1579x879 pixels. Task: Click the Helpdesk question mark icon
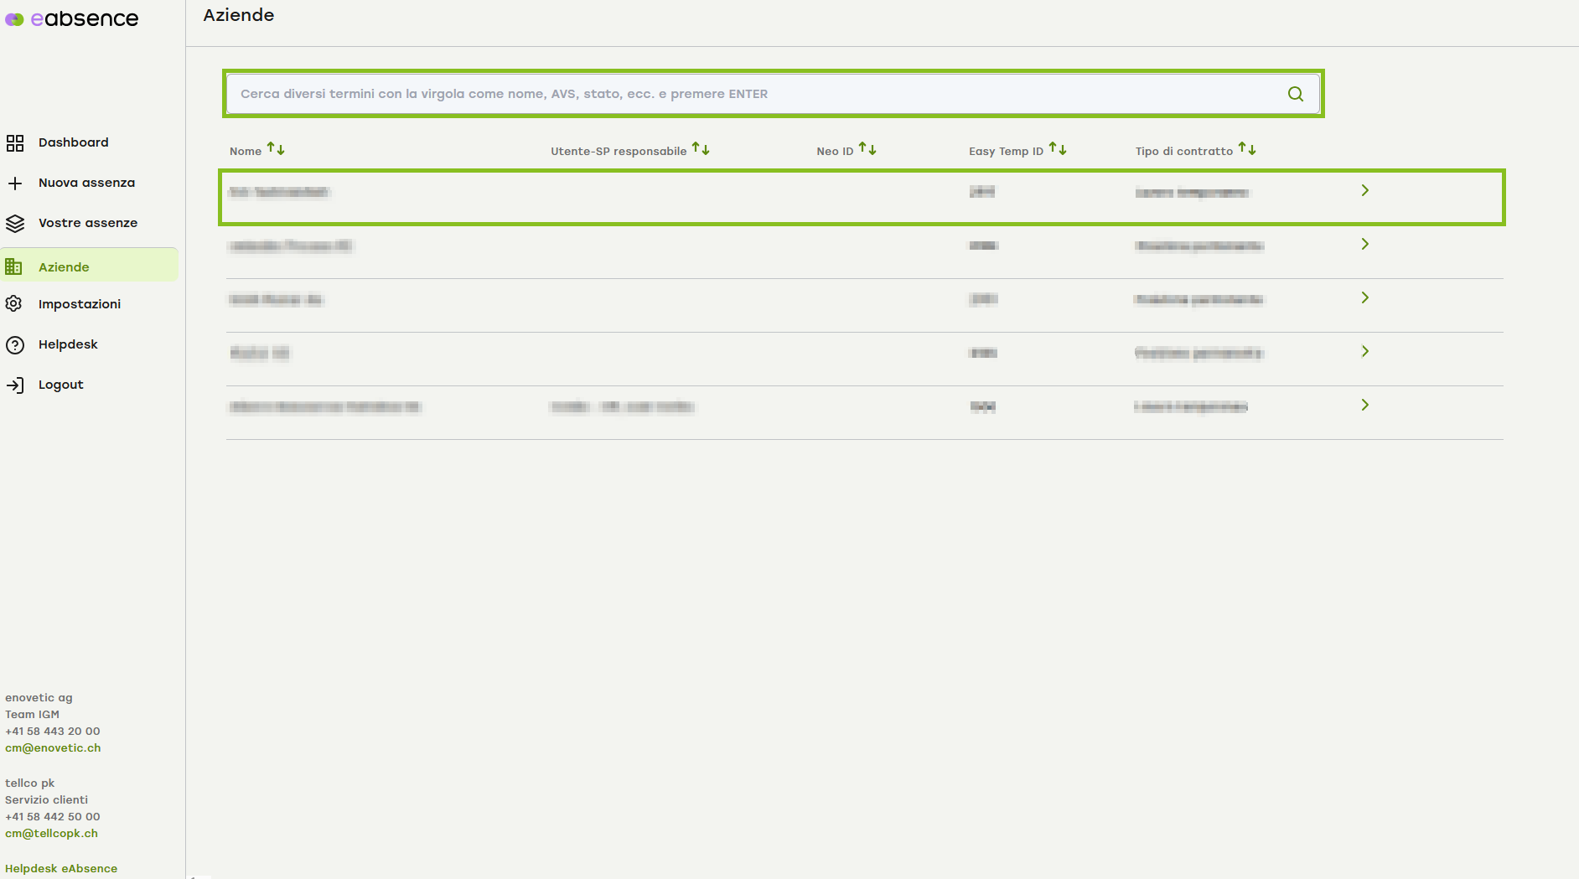click(x=15, y=345)
